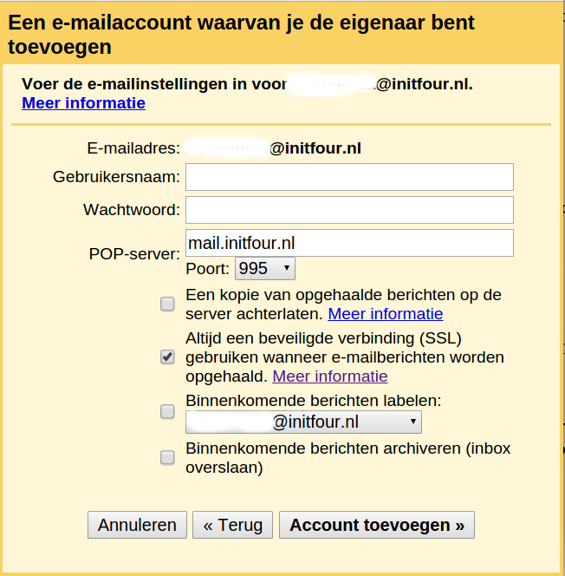
Task: Tick the Binnenkomende berichten labelen checkbox
Action: (x=167, y=411)
